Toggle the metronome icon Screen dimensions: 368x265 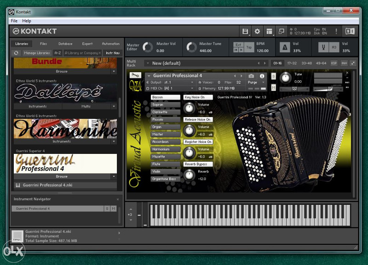[x=285, y=47]
